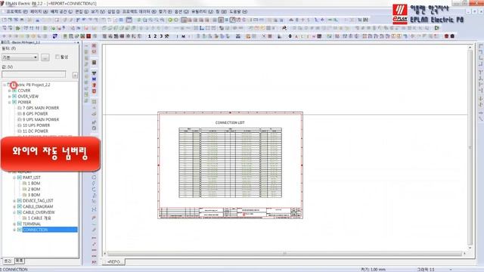Click the '...' button beside the filter dropdown
The width and height of the screenshot is (484, 272).
point(45,57)
